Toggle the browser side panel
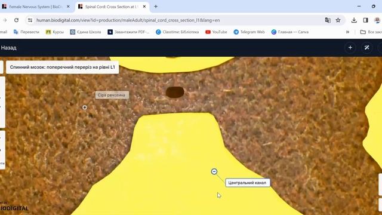This screenshot has height=215, width=382. point(365,20)
